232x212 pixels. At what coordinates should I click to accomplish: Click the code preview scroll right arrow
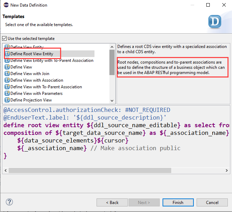click(227, 170)
